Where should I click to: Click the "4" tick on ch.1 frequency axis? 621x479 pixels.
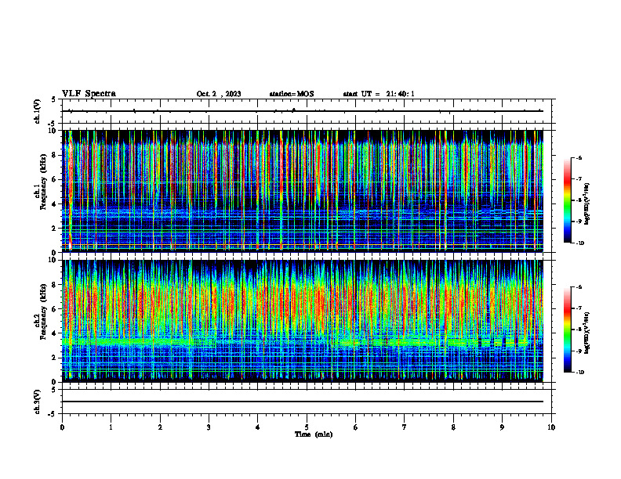(56, 204)
